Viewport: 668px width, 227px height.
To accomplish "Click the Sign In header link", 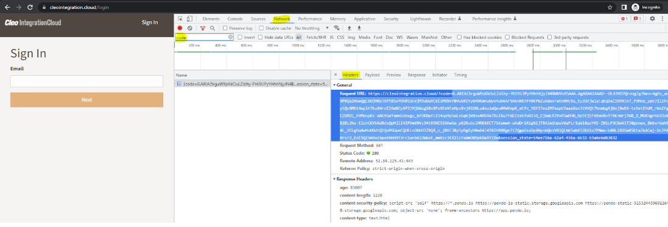I will (150, 22).
